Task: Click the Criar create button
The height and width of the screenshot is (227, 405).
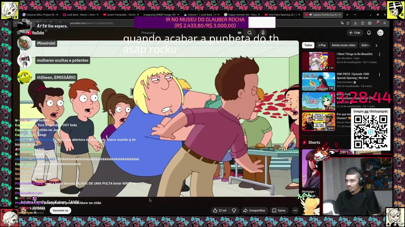Action: click(x=355, y=33)
